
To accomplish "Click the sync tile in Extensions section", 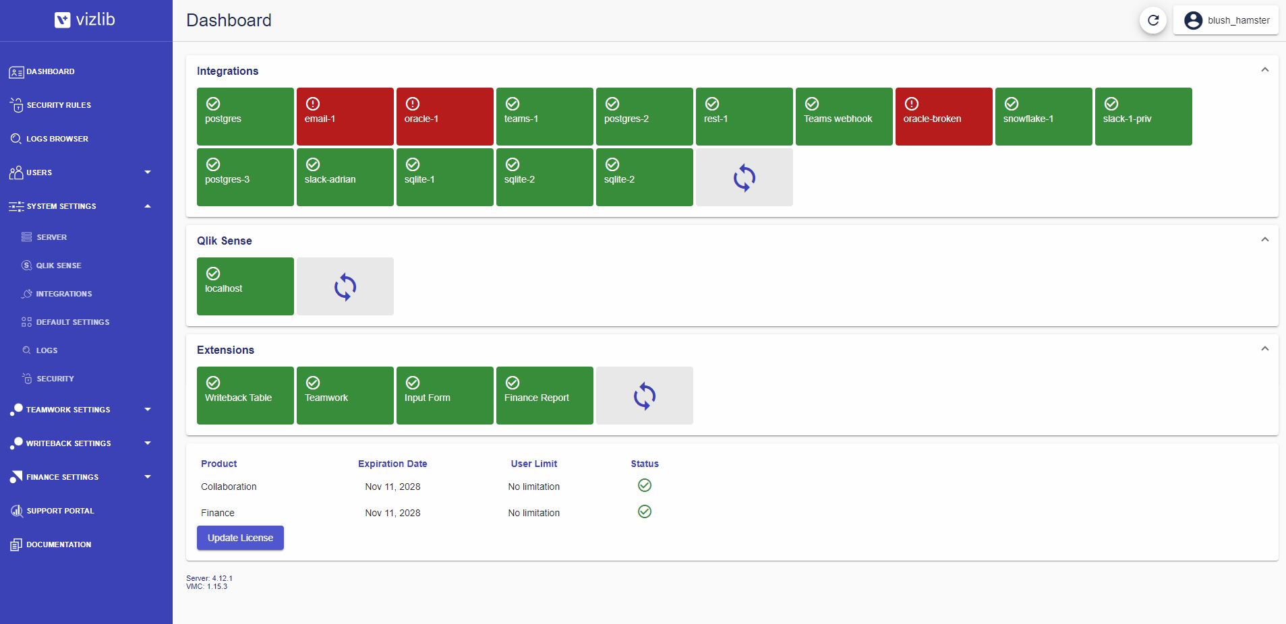I will coord(644,396).
